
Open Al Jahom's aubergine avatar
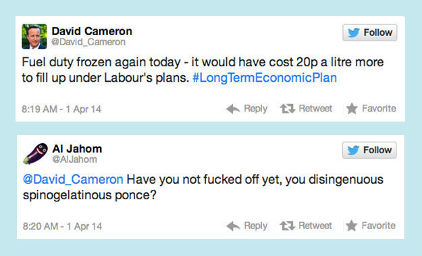click(x=35, y=153)
